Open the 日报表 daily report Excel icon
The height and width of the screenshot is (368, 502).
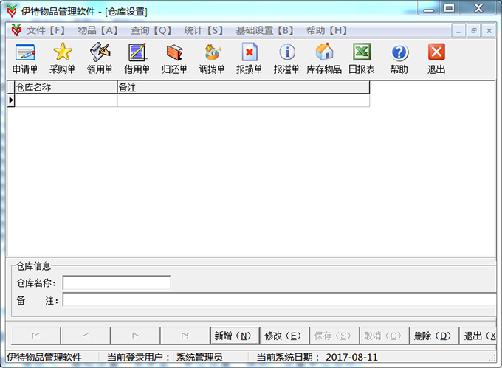click(x=362, y=59)
